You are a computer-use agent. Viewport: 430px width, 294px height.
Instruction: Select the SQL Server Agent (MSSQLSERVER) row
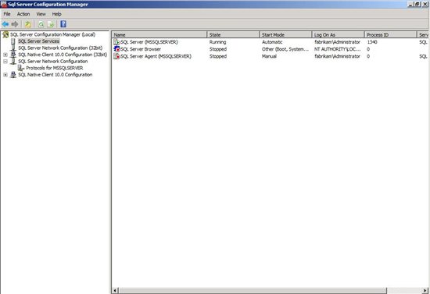(271, 56)
